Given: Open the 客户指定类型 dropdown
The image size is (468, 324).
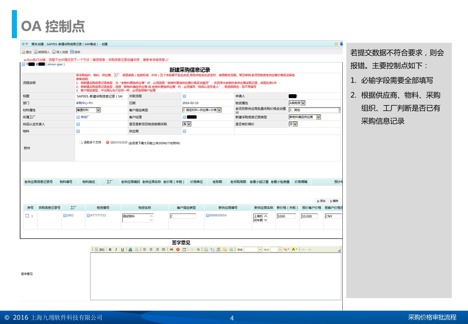Looking at the screenshot, I should pyautogui.click(x=219, y=110).
